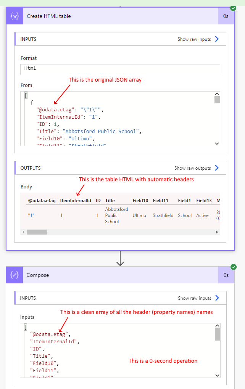Click "Title" entry in Compose Inputs array
Image resolution: width=245 pixels, height=389 pixels.
click(42, 356)
